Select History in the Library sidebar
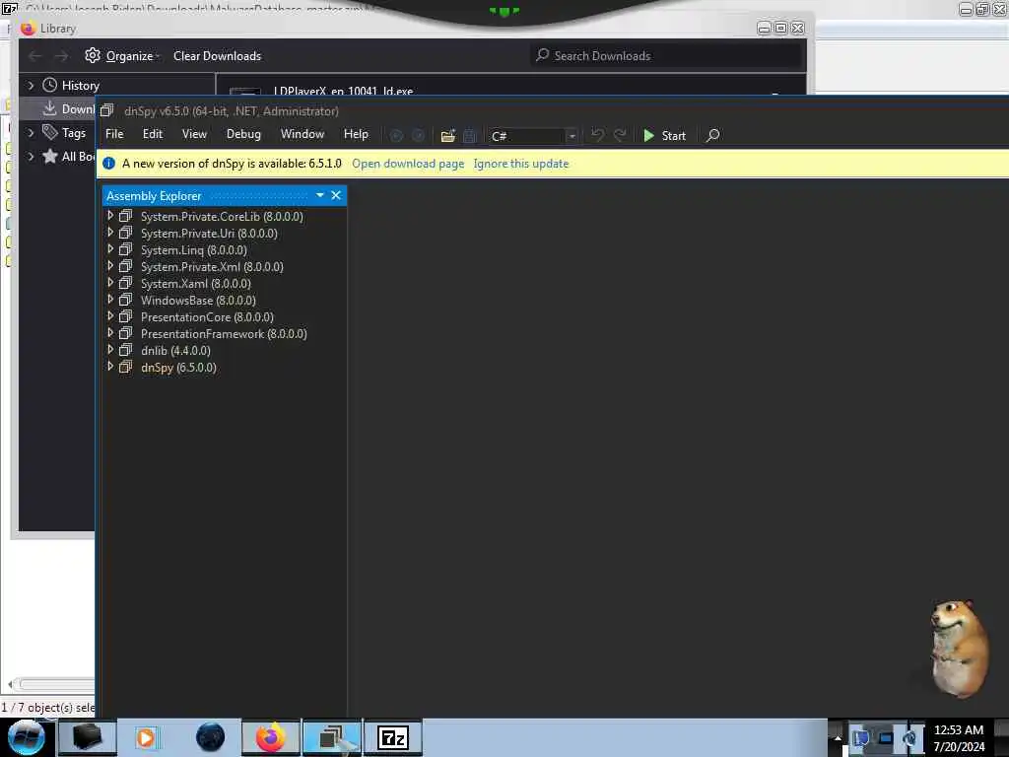1009x757 pixels. (x=81, y=85)
